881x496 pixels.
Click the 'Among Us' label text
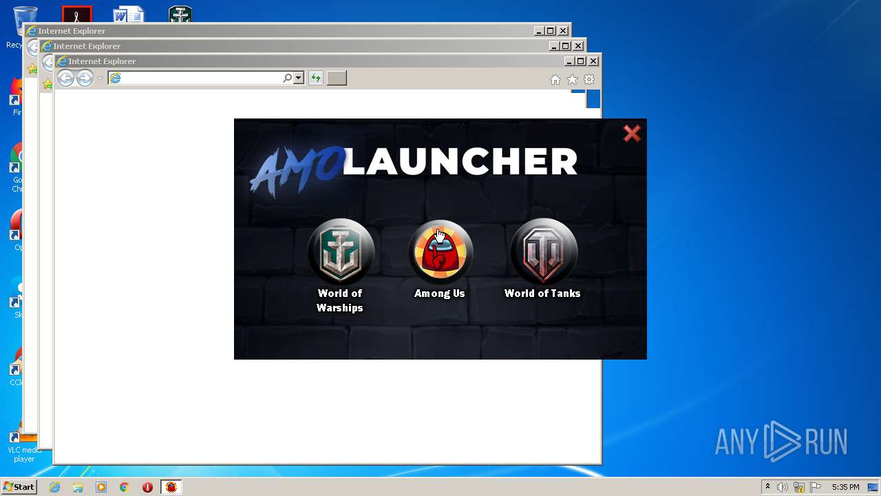coord(440,293)
